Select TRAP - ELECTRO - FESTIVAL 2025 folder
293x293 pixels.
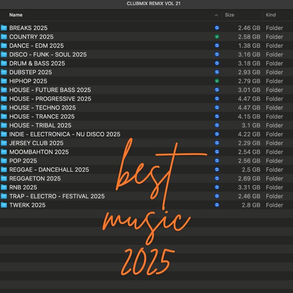(x=57, y=196)
